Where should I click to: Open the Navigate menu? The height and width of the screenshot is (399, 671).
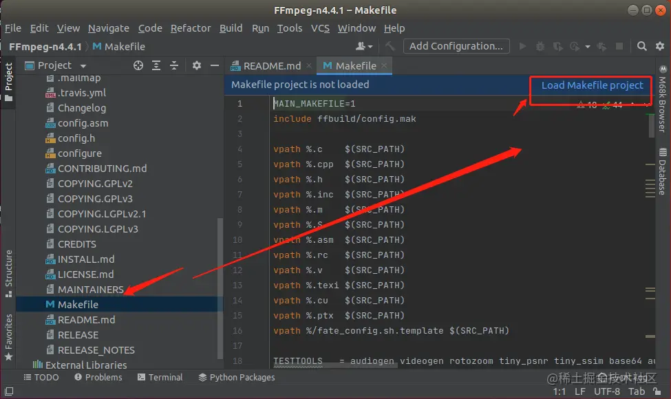[109, 28]
